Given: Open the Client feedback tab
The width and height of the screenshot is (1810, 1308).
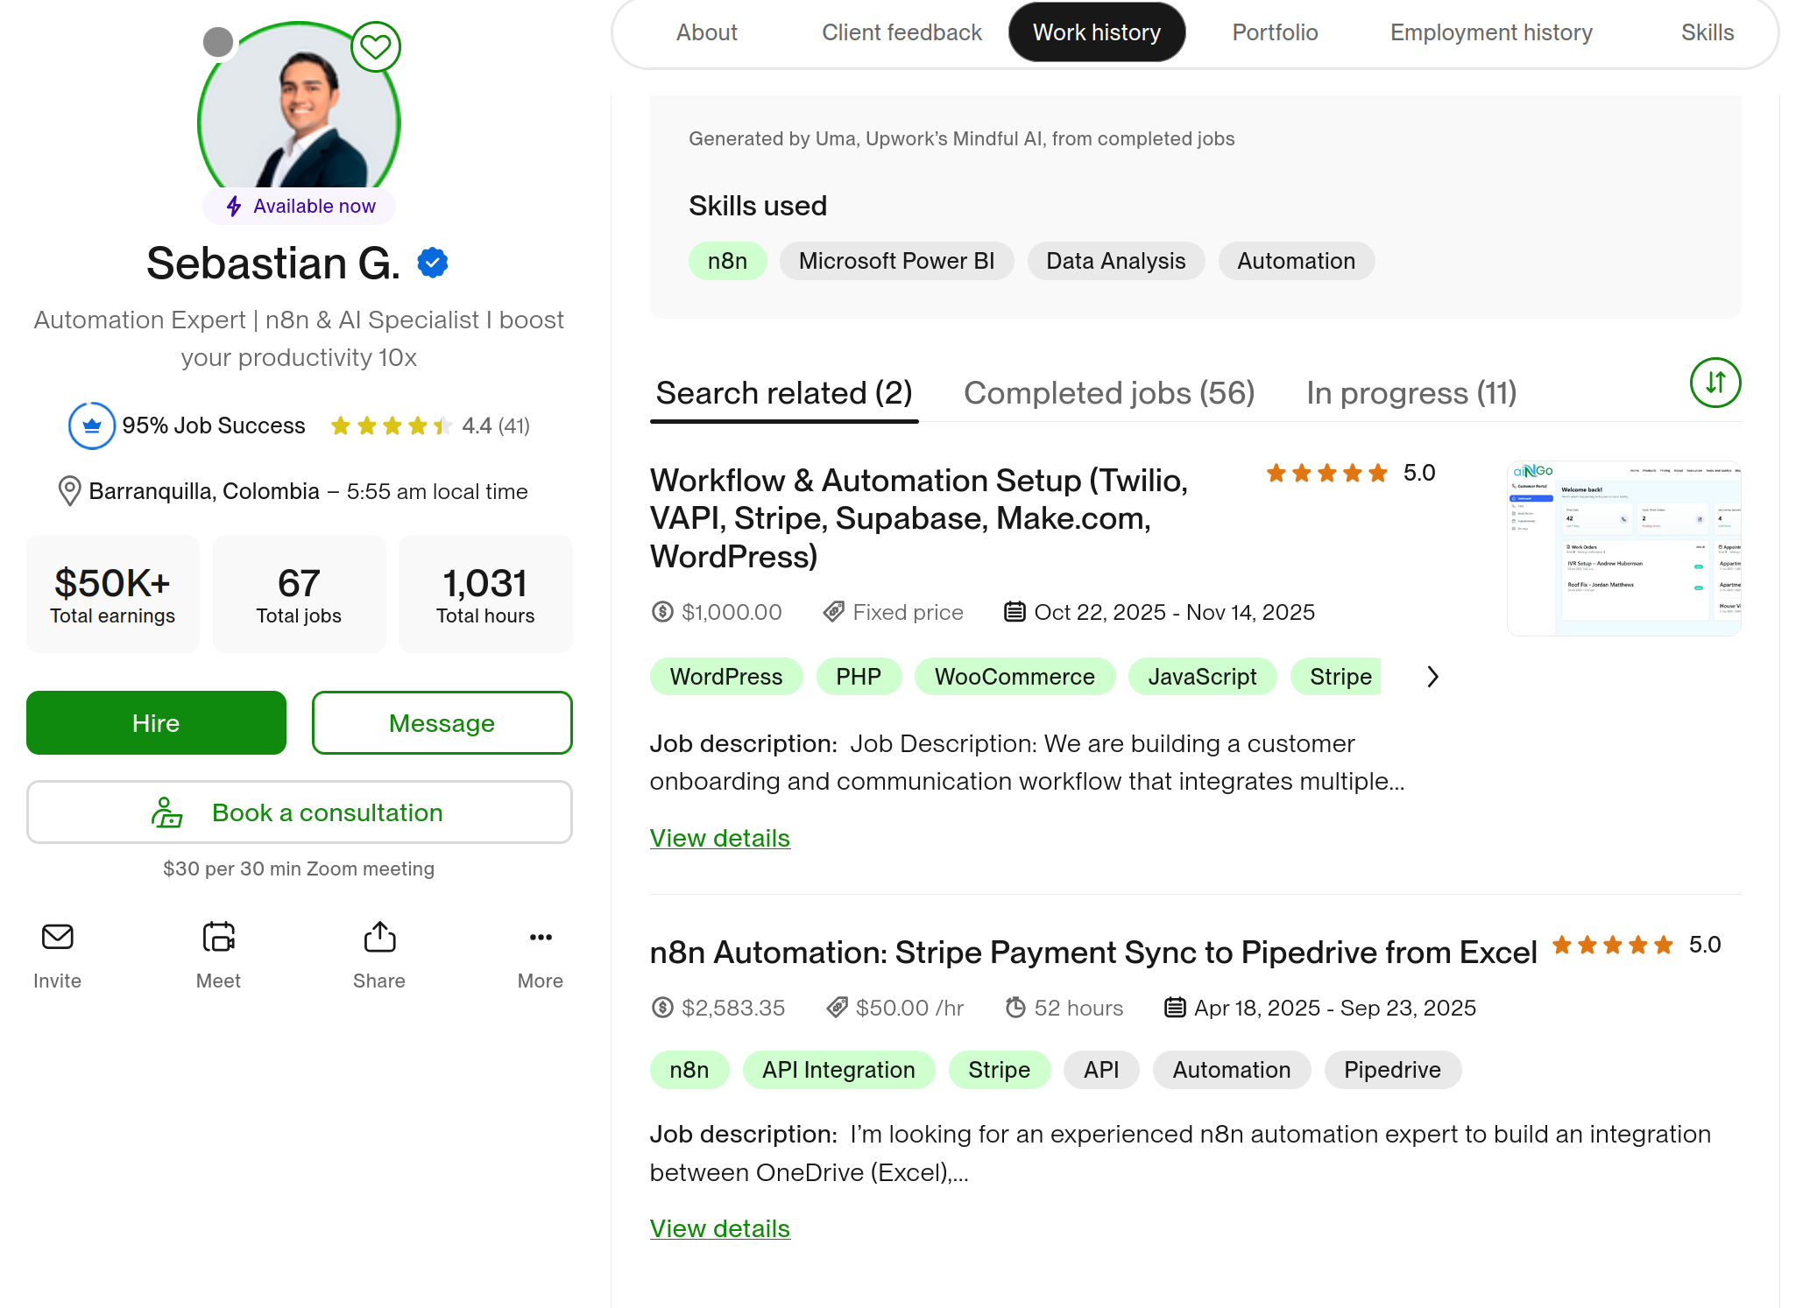Looking at the screenshot, I should coord(901,32).
